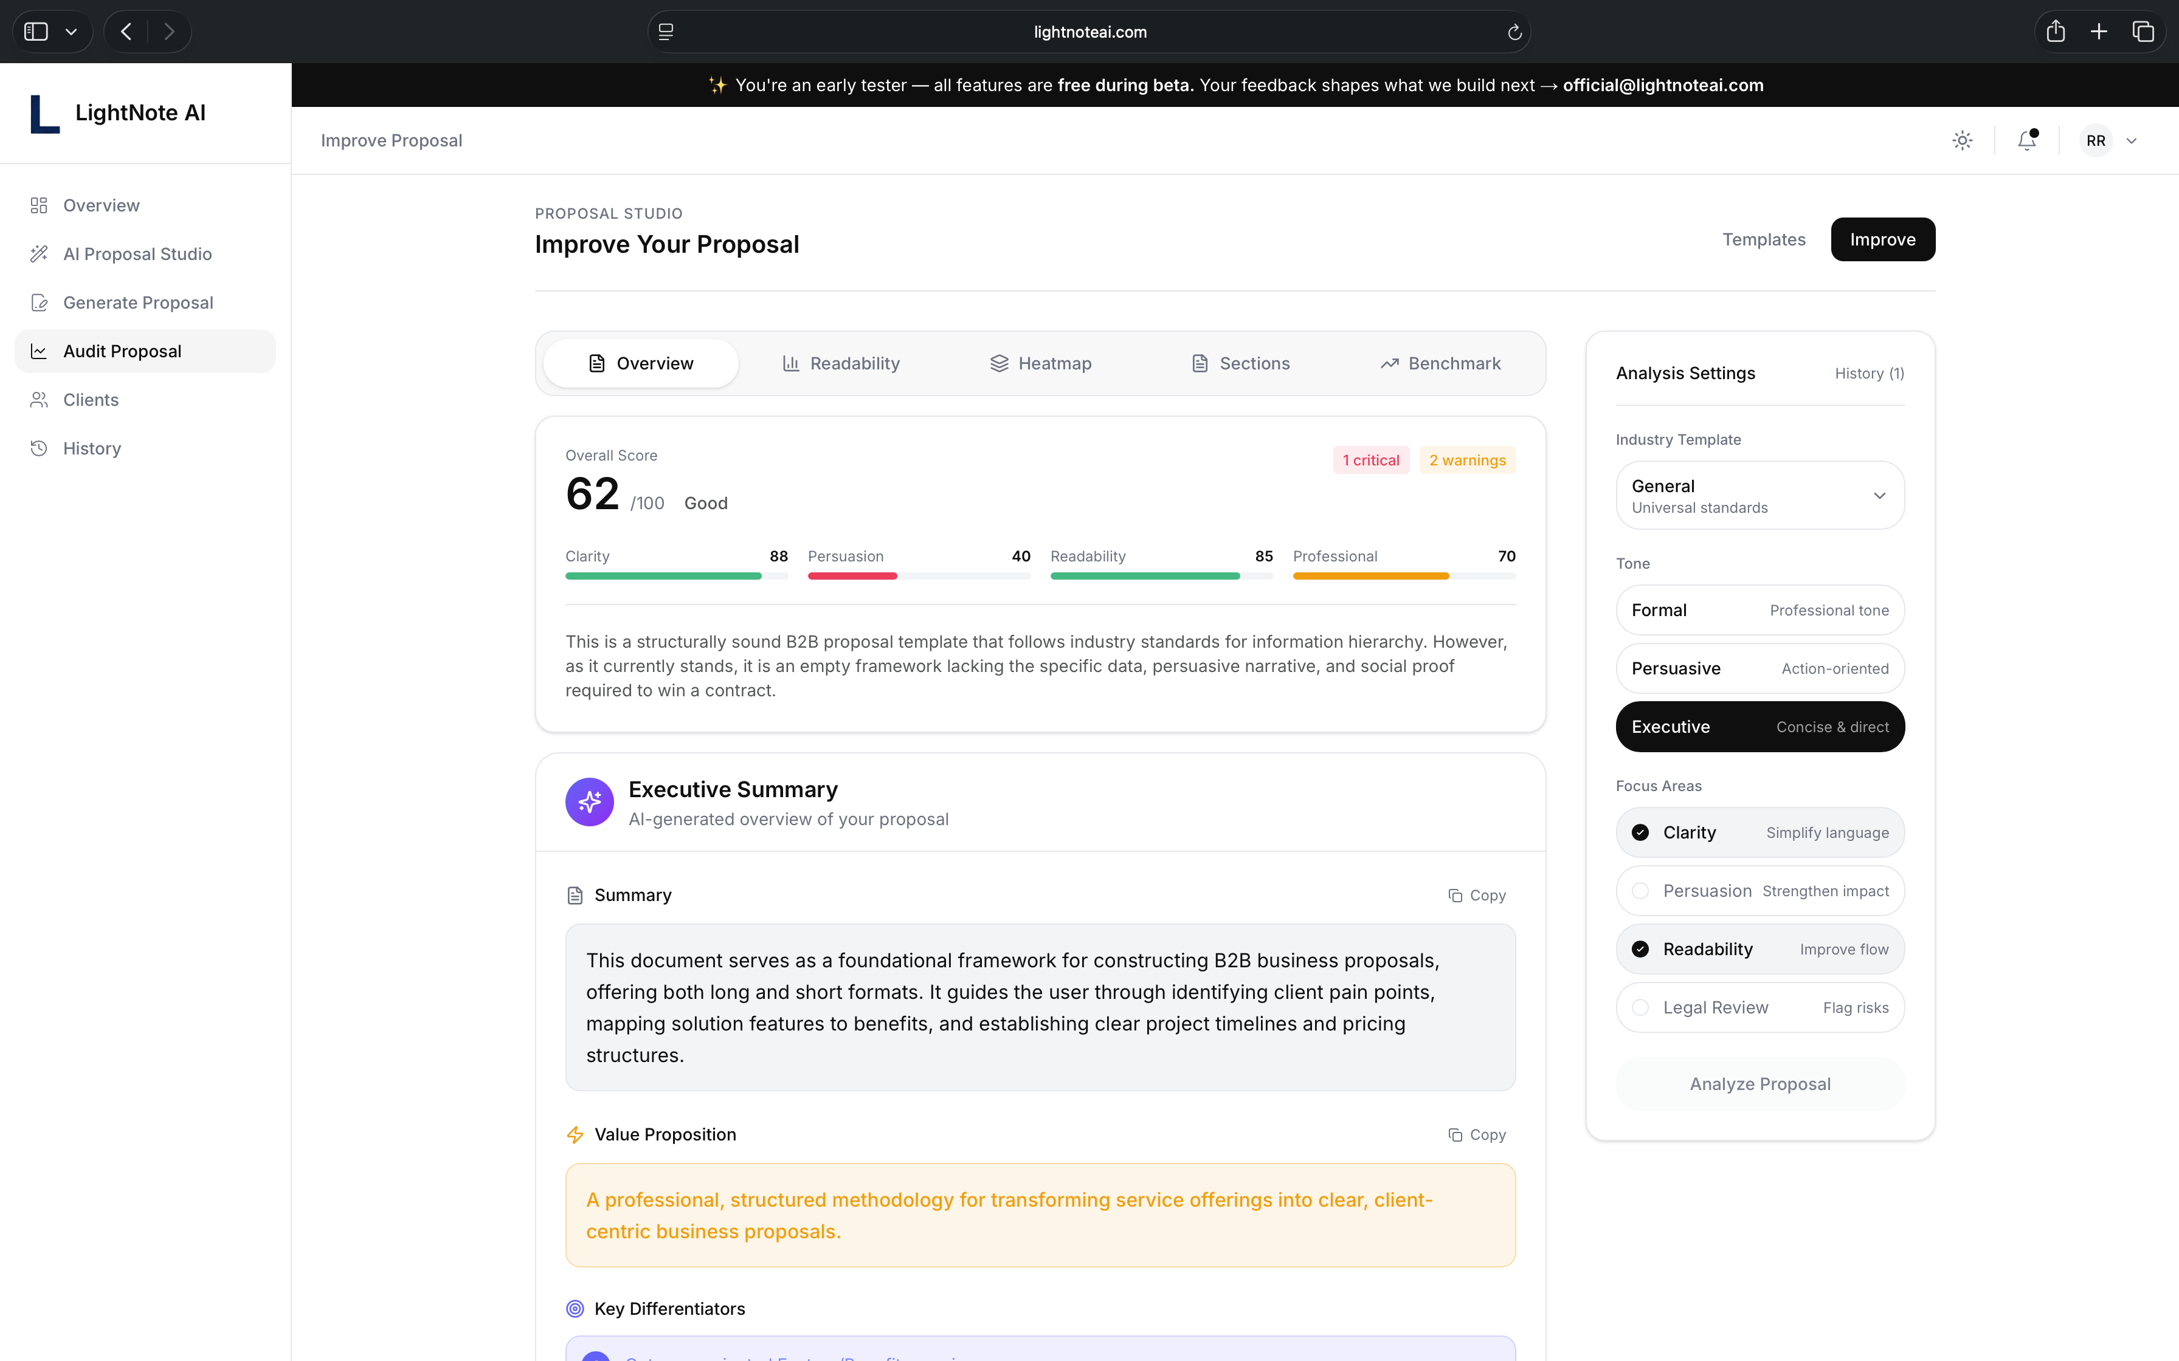Go back with browser back arrow
This screenshot has width=2179, height=1361.
(127, 32)
